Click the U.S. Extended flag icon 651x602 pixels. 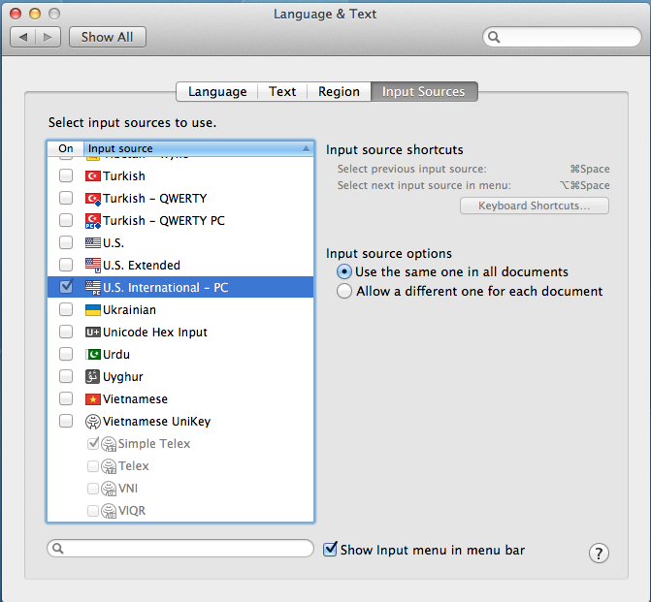click(x=93, y=266)
